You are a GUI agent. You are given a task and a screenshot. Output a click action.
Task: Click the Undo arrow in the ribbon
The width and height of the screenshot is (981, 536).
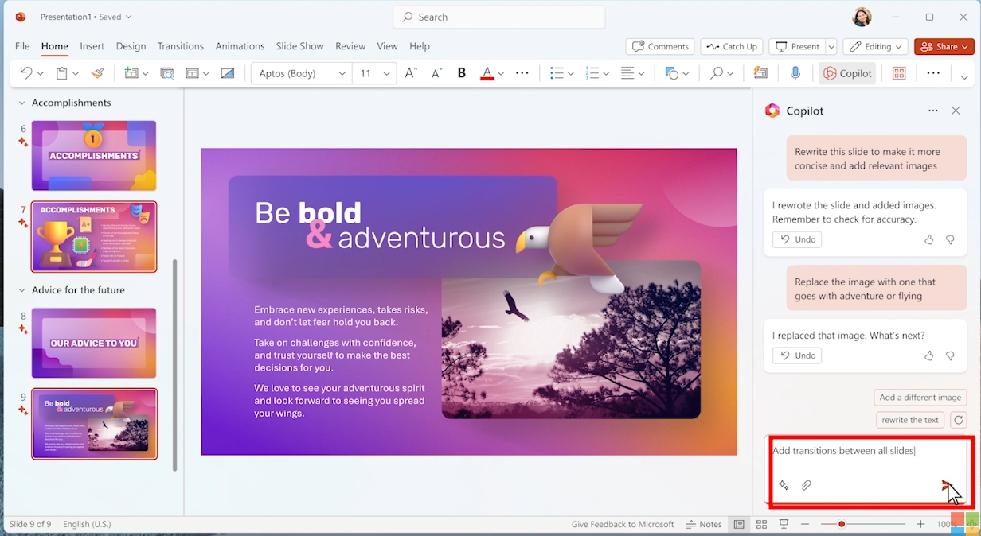click(x=26, y=73)
